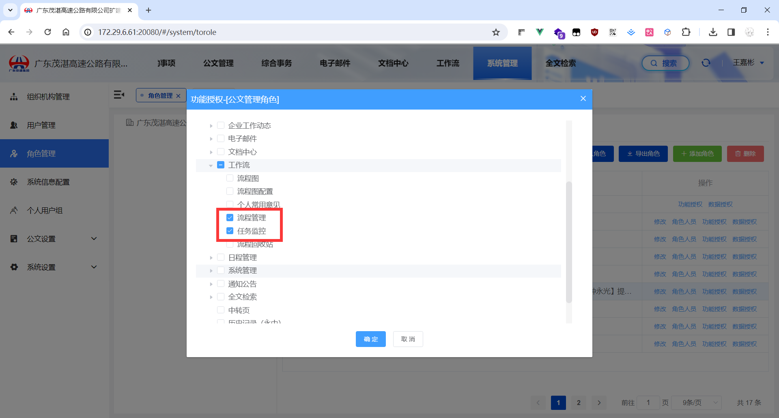The image size is (779, 418).
Task: Confirm authorization with 确定 button
Action: click(371, 339)
